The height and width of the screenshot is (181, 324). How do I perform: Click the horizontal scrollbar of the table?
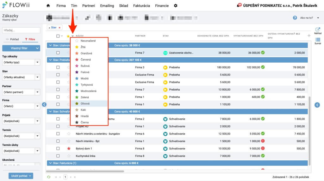85,171
